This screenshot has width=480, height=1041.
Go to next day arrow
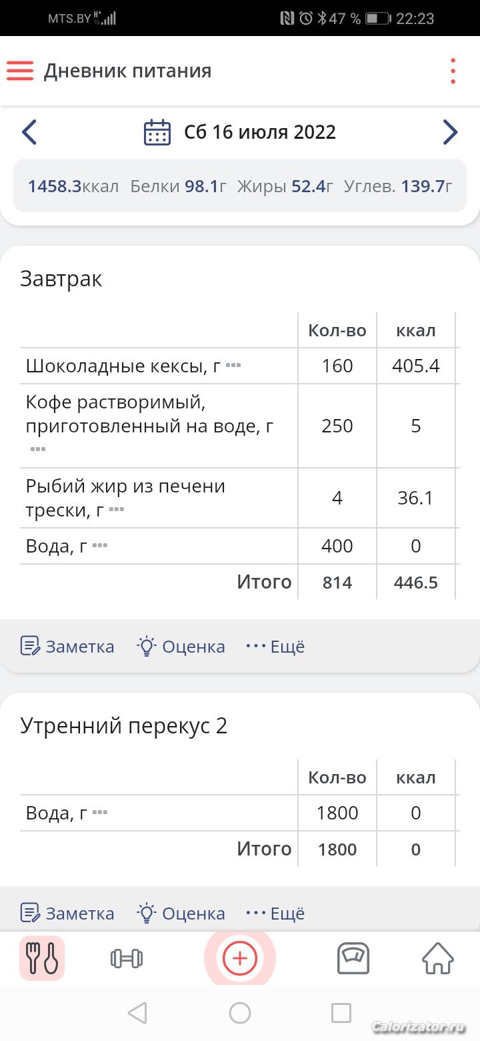pyautogui.click(x=451, y=132)
